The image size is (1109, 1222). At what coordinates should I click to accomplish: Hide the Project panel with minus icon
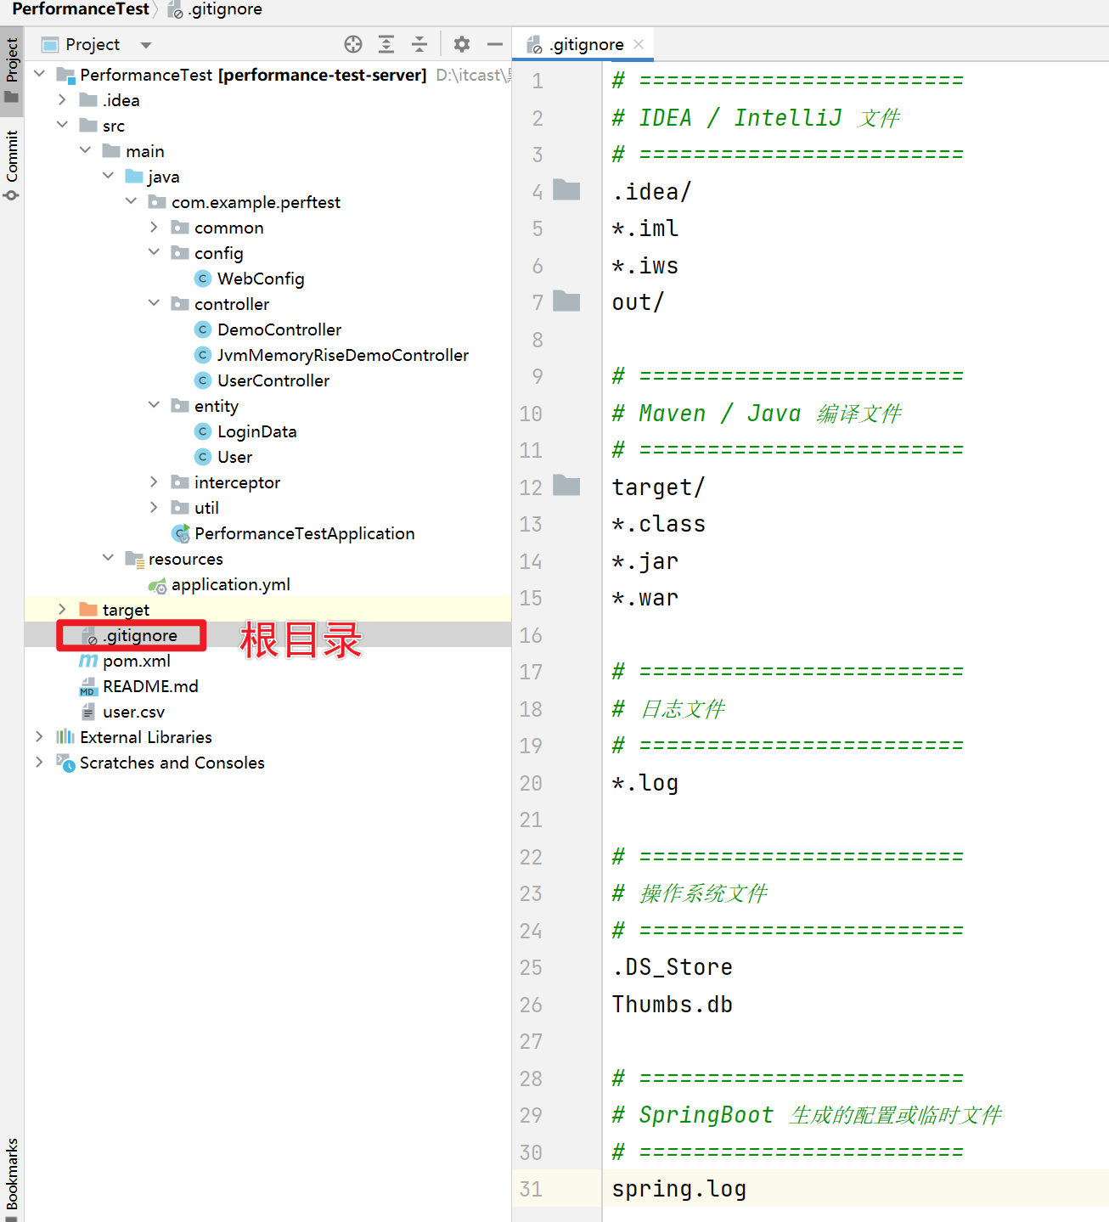point(495,44)
